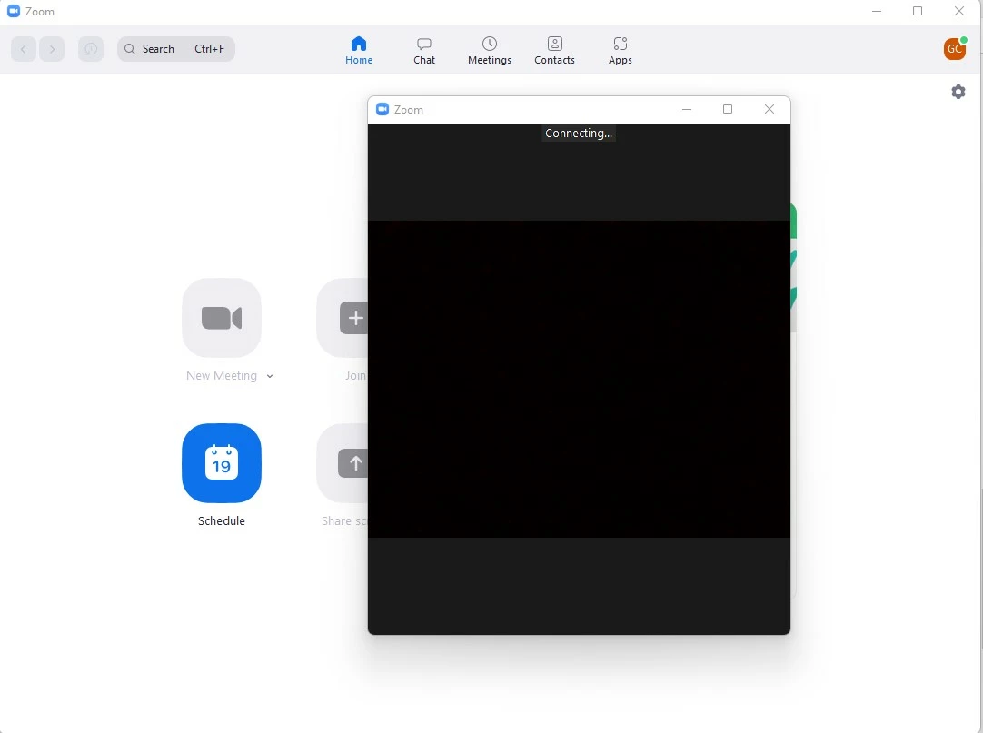This screenshot has width=983, height=733.
Task: Go to the Contacts tab
Action: [554, 50]
